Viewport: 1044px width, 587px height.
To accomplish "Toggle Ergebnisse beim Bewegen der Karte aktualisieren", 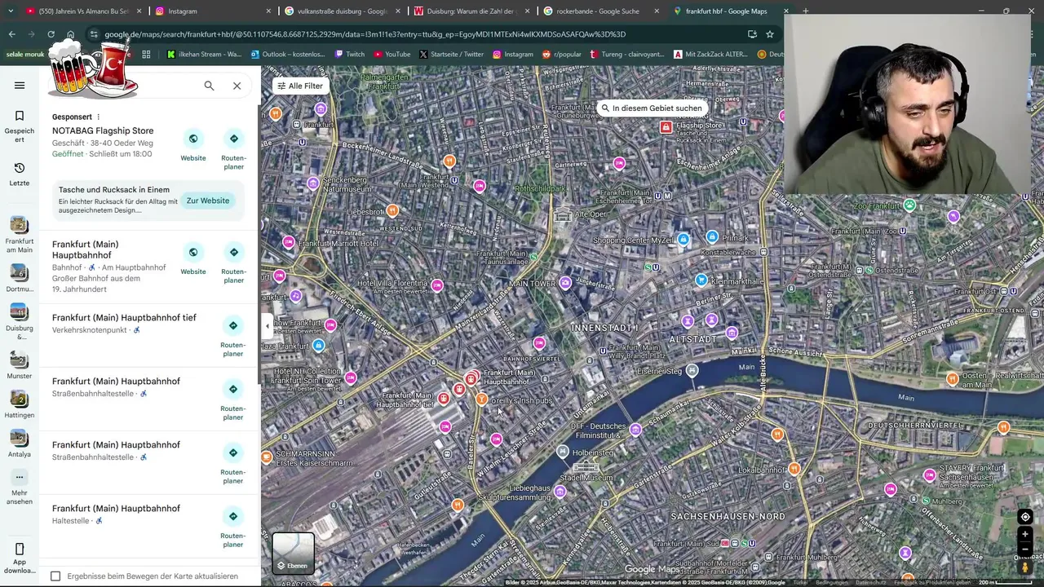I will pos(55,576).
